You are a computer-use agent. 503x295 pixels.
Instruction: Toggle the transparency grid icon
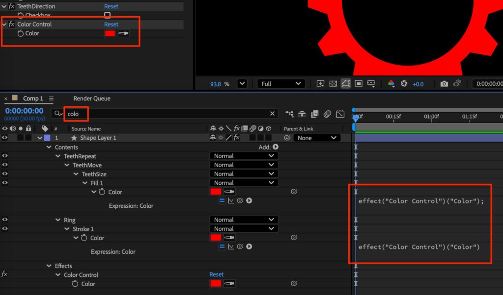click(333, 84)
